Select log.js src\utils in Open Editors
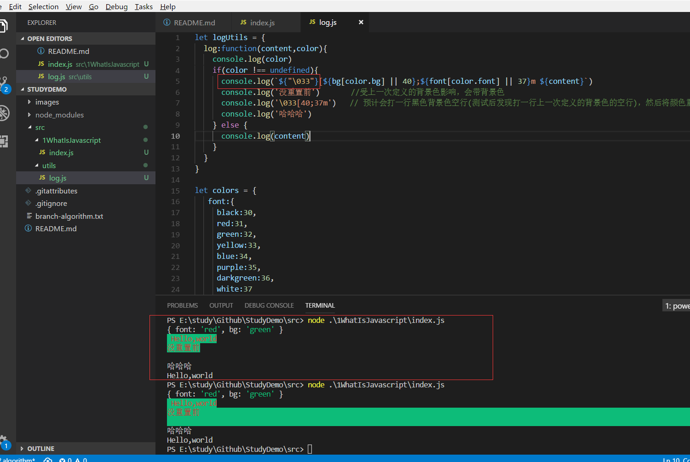690x462 pixels. 86,76
